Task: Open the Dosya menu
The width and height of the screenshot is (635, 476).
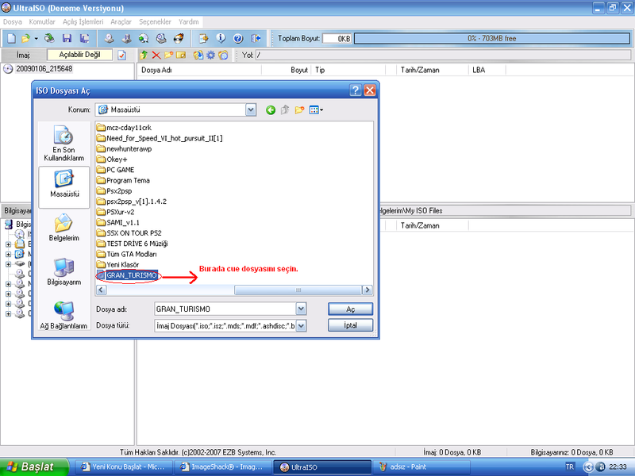Action: (13, 22)
